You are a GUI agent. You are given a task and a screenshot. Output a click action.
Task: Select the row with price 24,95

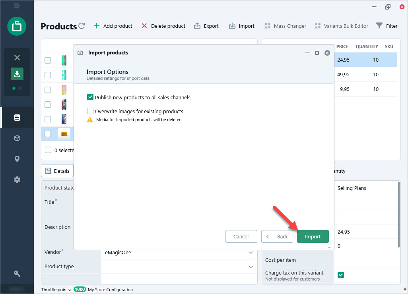point(365,60)
